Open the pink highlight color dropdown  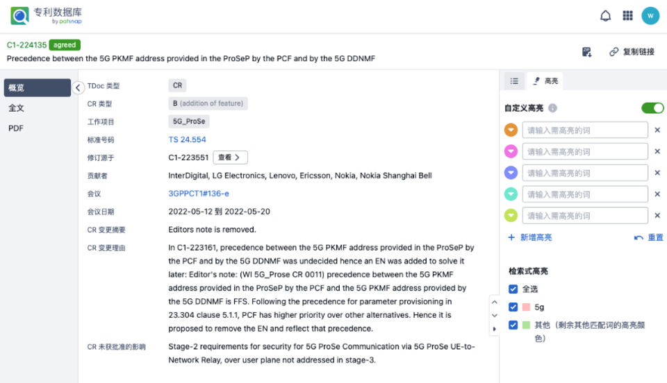511,151
